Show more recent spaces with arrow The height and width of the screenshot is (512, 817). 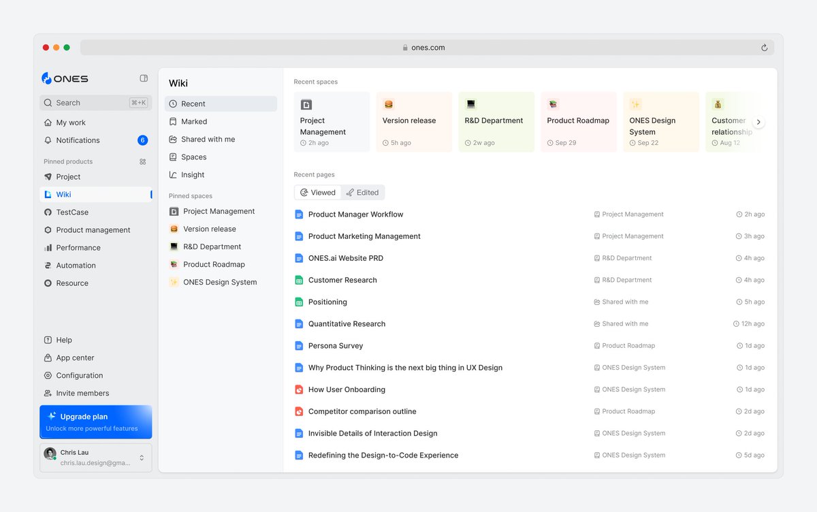click(758, 123)
